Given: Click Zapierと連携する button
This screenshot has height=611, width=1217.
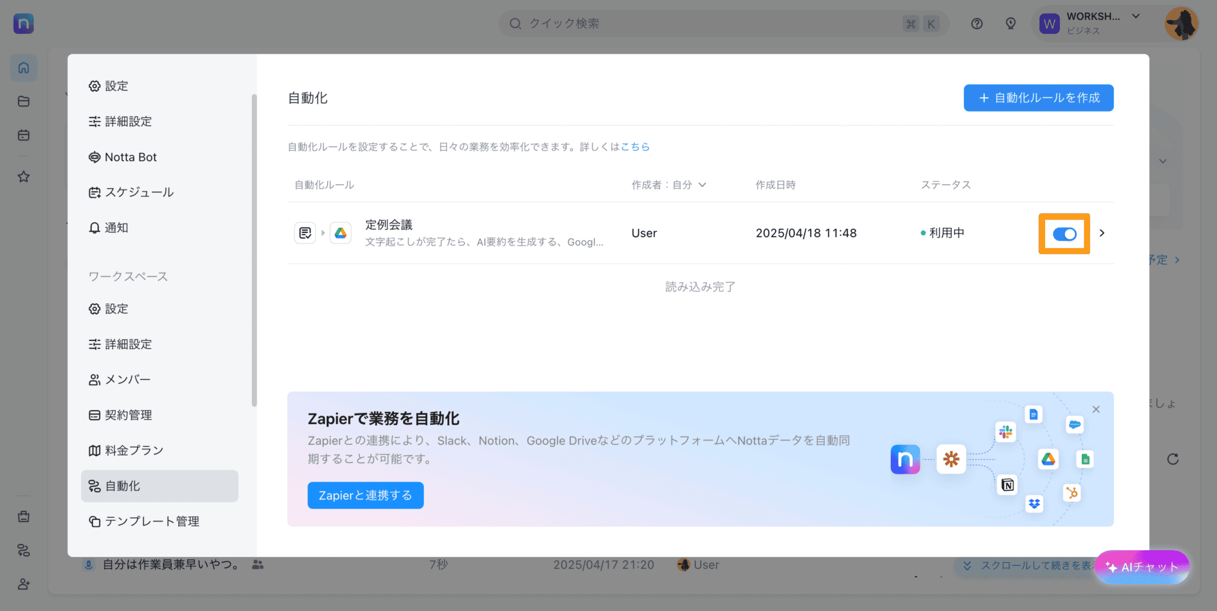Looking at the screenshot, I should (x=365, y=495).
